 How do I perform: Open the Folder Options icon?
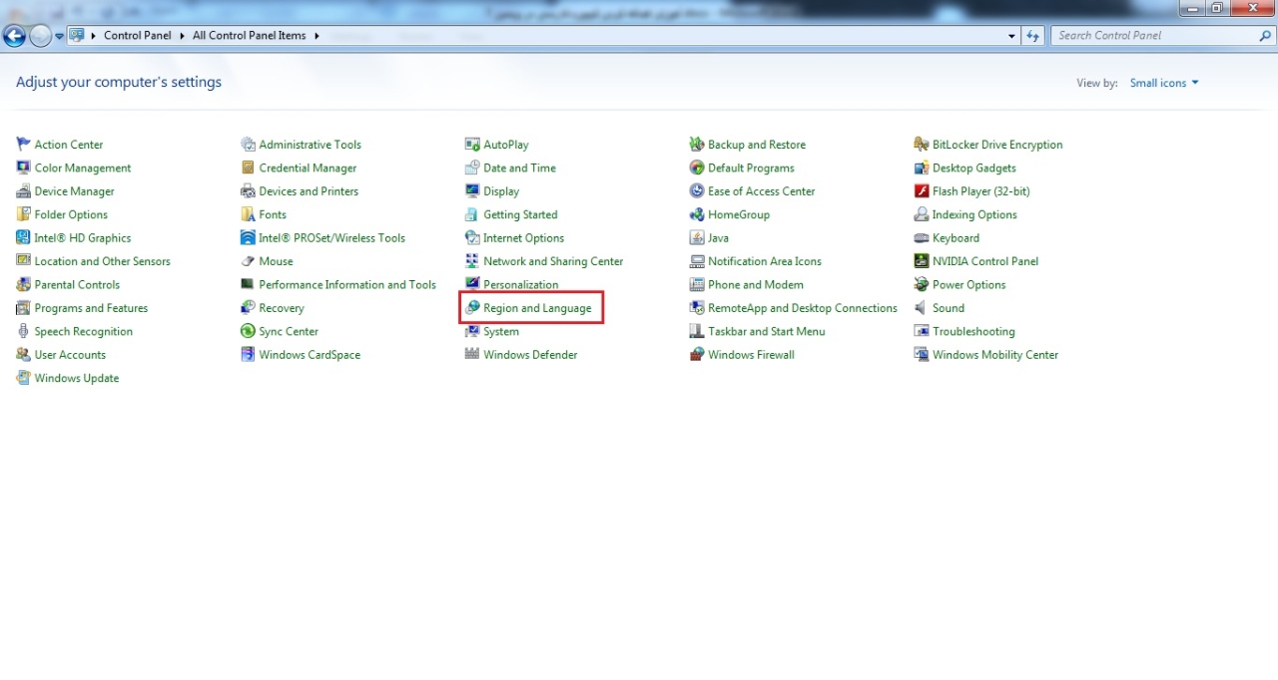pos(23,214)
